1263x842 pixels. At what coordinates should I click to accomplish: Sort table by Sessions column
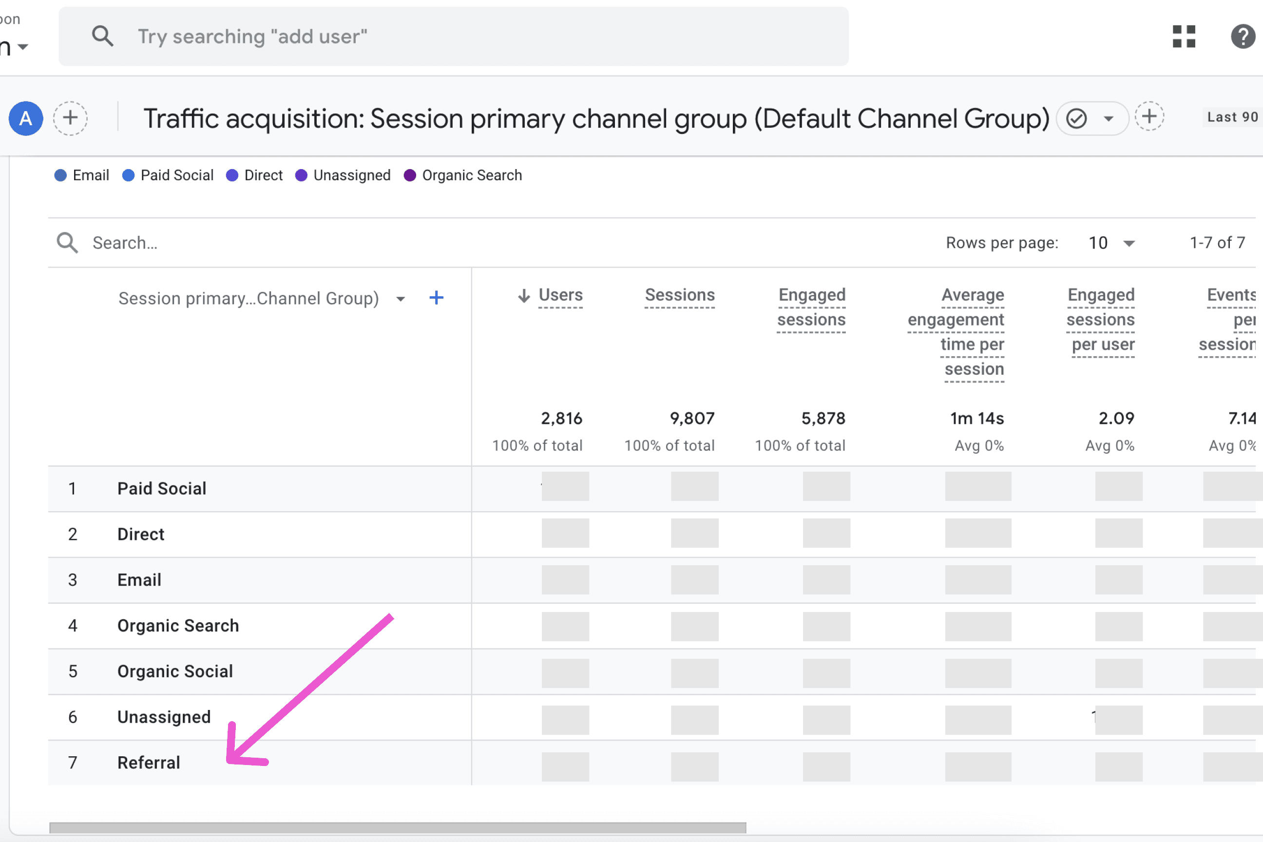tap(679, 295)
